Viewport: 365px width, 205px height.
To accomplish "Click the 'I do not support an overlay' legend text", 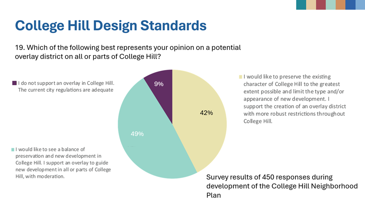I will point(66,86).
